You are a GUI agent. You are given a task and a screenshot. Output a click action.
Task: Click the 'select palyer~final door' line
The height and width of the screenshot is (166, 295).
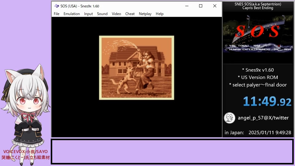click(x=258, y=85)
